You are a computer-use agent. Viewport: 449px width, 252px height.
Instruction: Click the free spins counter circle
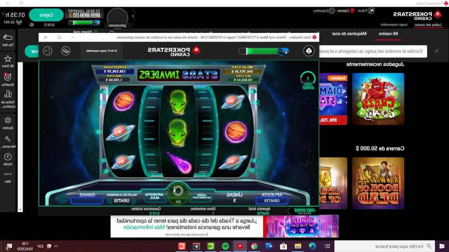pos(308,78)
